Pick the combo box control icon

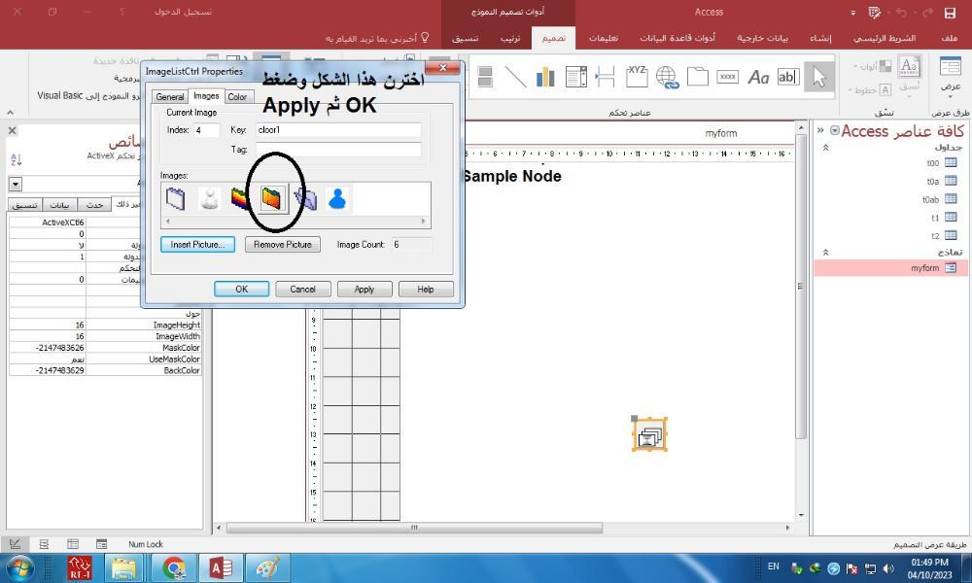575,77
